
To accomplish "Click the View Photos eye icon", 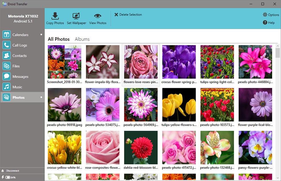I will [98, 16].
